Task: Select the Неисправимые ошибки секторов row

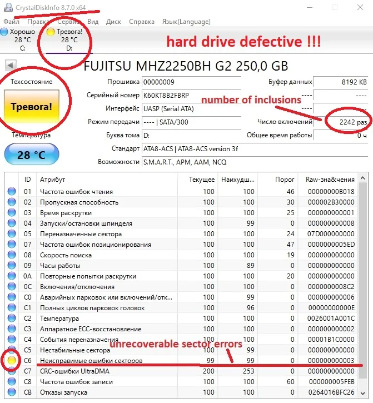Action: pos(181,360)
